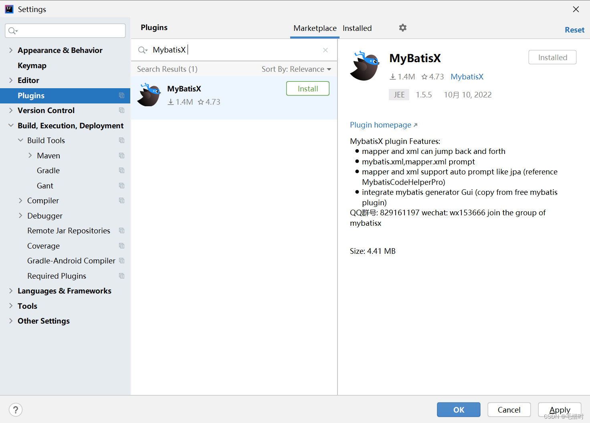
Task: Open the help question mark button
Action: 16,410
